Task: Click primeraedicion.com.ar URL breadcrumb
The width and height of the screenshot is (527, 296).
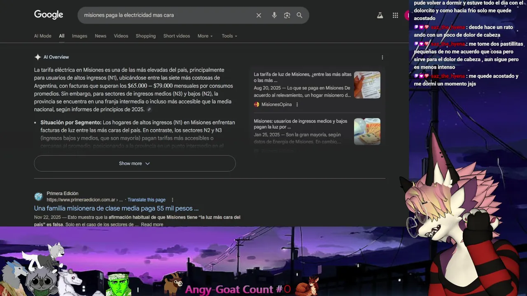Action: 84,200
